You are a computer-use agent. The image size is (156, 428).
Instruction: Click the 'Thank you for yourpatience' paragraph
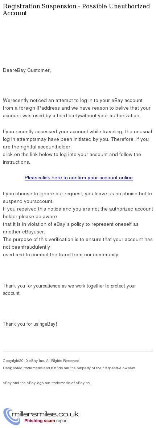click(x=69, y=289)
